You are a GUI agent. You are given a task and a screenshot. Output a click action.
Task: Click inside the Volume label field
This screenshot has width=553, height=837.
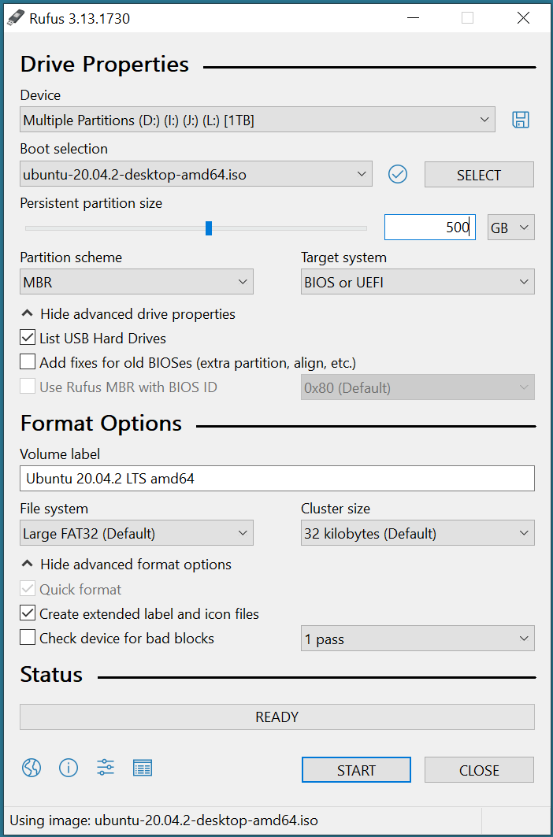click(x=276, y=478)
